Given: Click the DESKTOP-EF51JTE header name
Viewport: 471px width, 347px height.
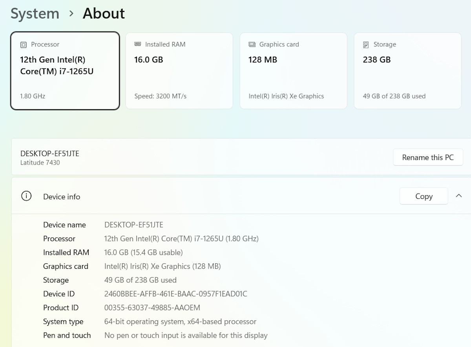Looking at the screenshot, I should 50,153.
